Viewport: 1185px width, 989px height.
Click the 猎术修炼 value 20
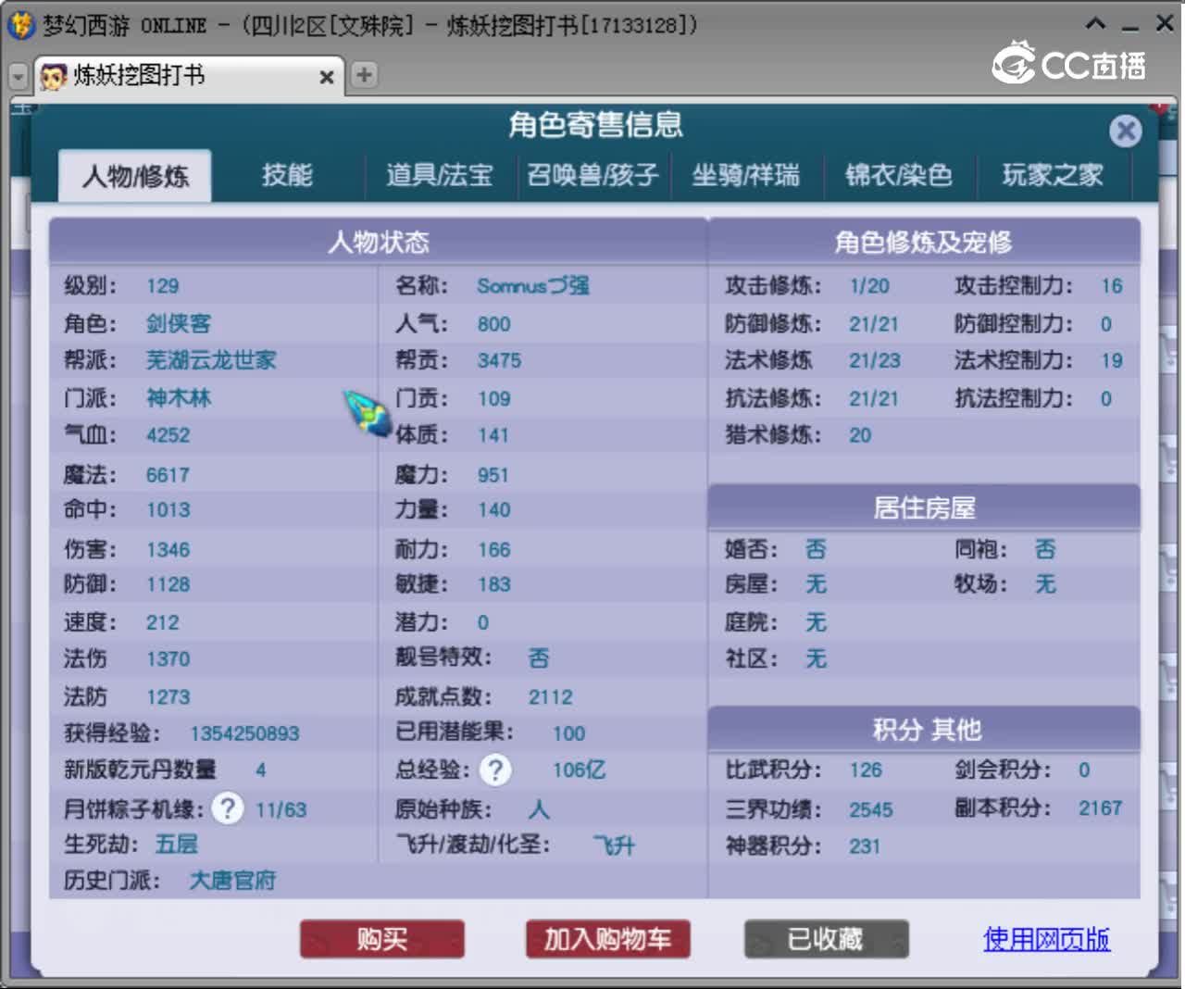tap(860, 435)
